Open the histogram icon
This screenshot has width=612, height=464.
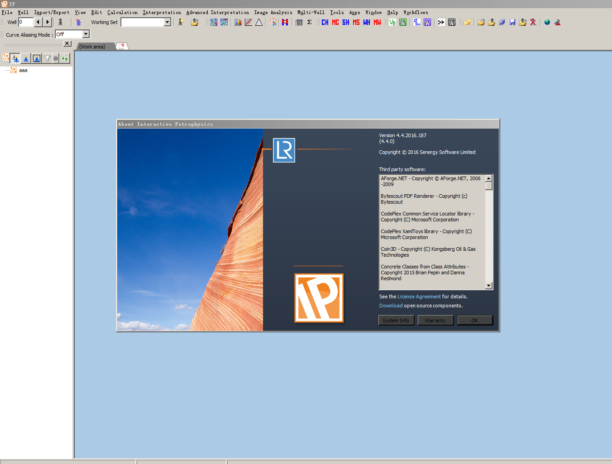pos(238,22)
